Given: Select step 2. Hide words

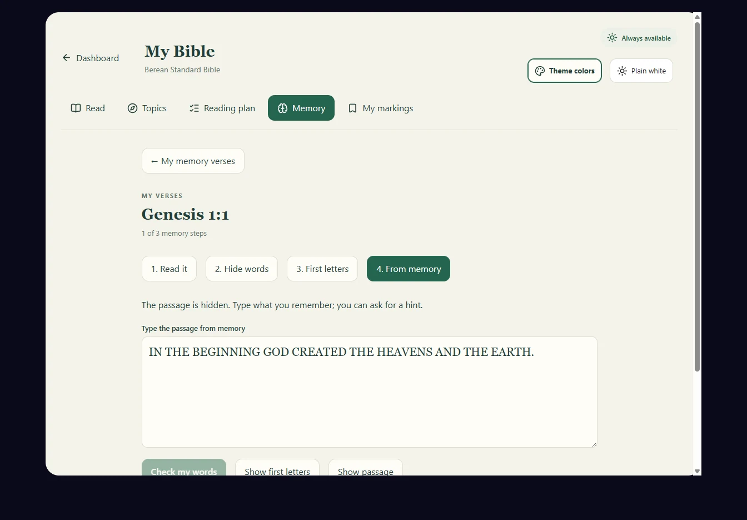Looking at the screenshot, I should pyautogui.click(x=242, y=269).
